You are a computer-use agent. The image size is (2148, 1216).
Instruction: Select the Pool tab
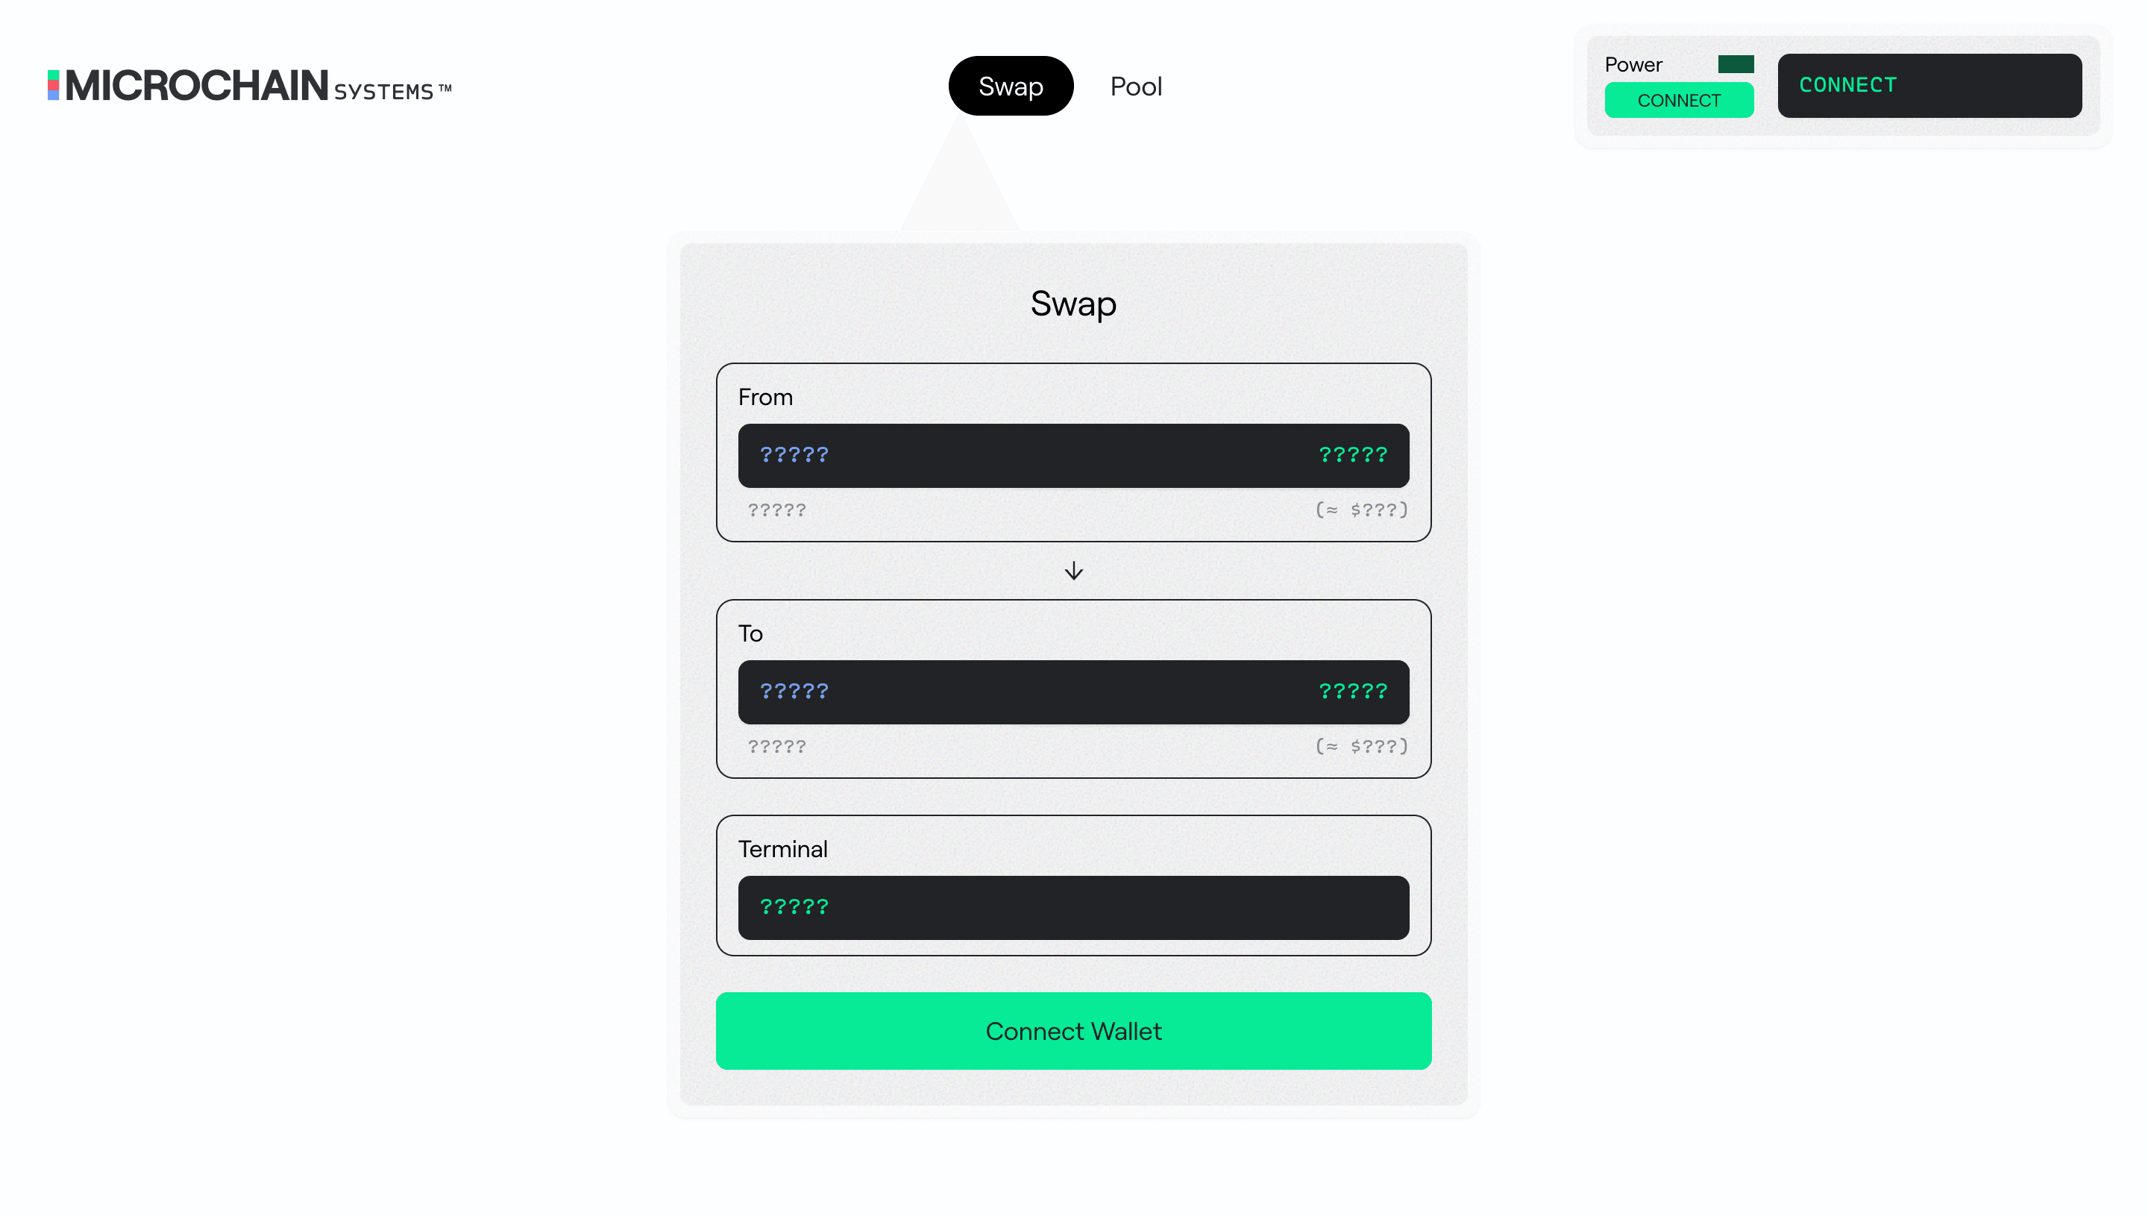[x=1136, y=86]
